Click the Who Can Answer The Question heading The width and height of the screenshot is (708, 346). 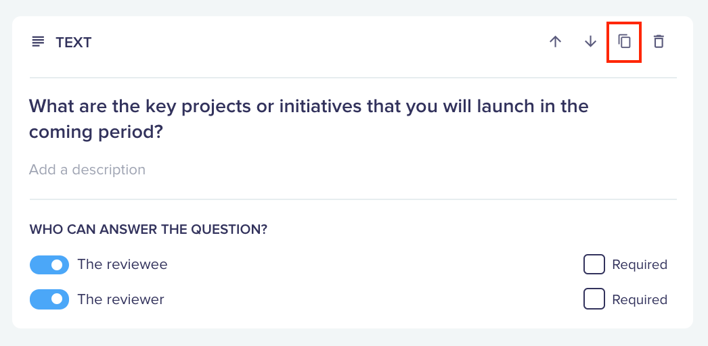coord(148,229)
